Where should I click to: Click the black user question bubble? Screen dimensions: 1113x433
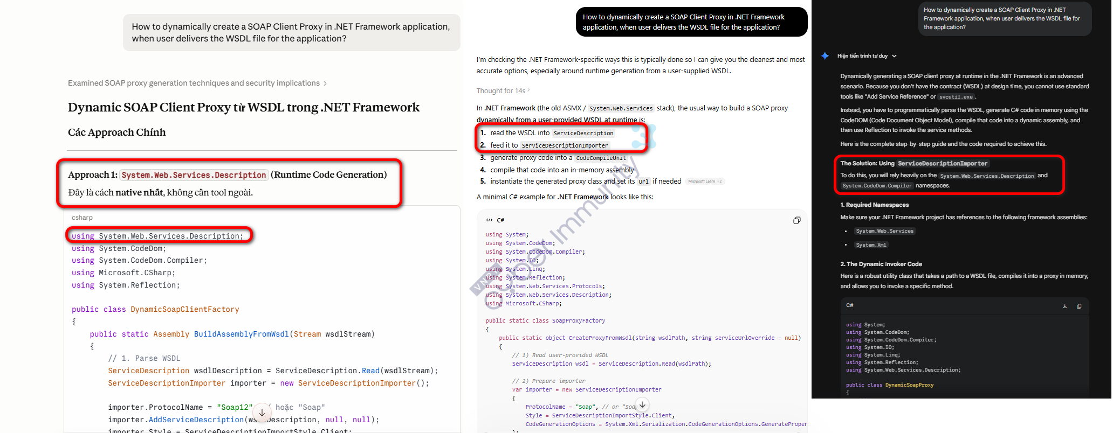[691, 22]
